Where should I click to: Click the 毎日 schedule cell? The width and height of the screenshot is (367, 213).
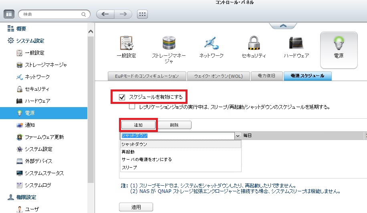pyautogui.click(x=302, y=136)
